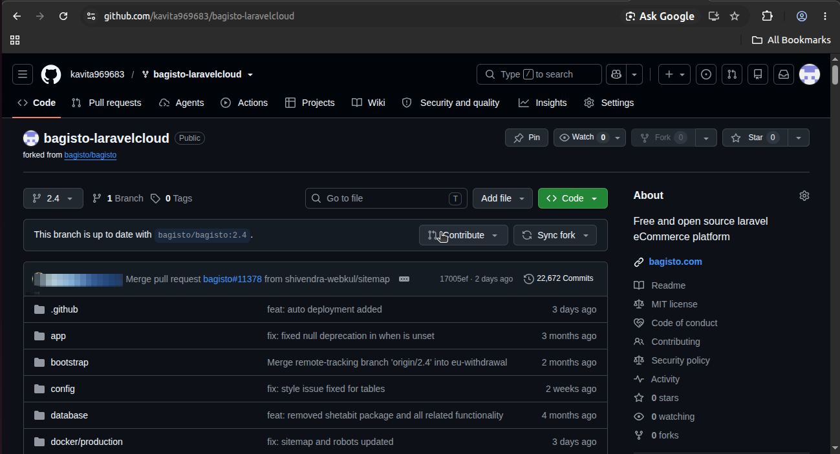
Task: Click the app folder icon
Action: pos(39,336)
